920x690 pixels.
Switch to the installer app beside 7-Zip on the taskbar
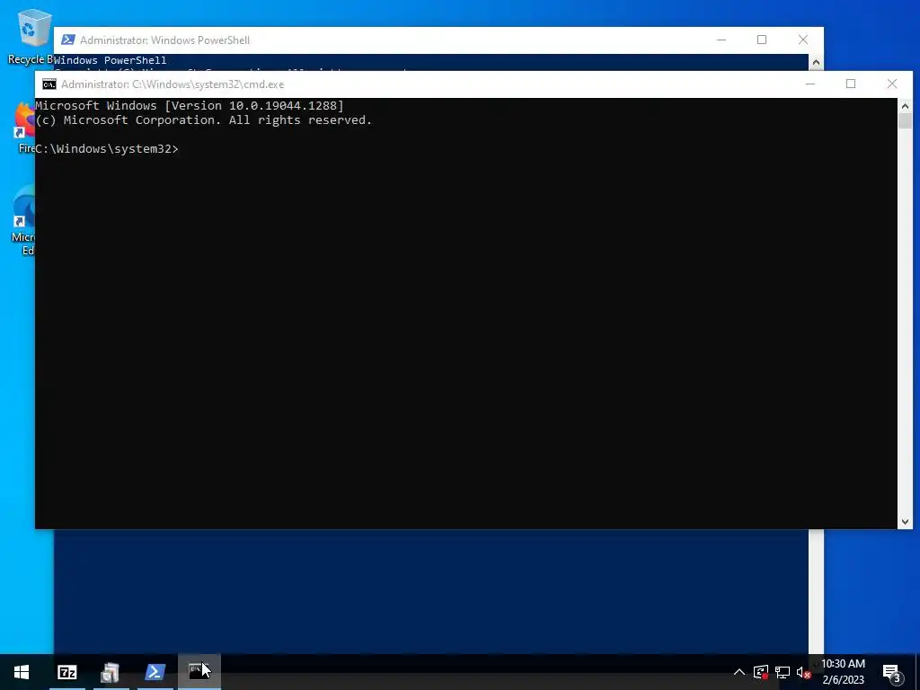point(111,672)
